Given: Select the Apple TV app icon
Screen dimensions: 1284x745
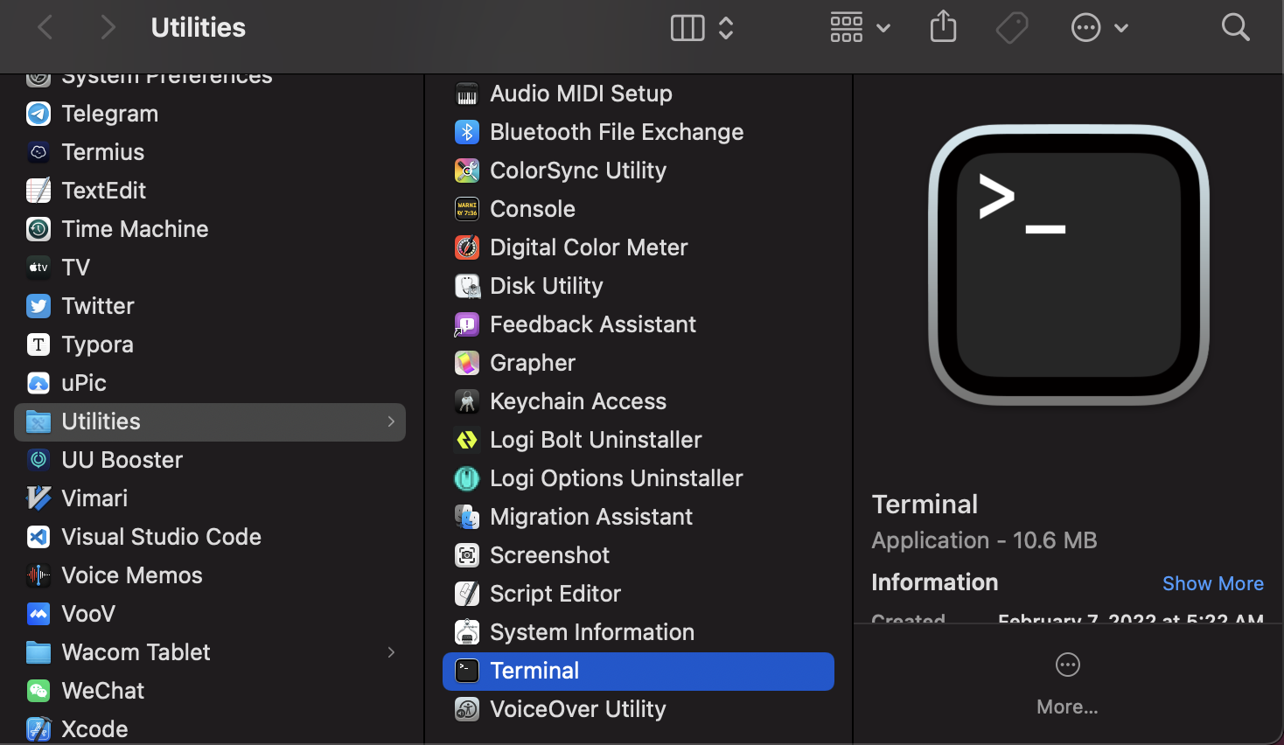Looking at the screenshot, I should [x=38, y=268].
